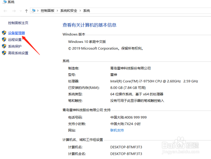The image size is (211, 159).
Task: Select the heading 查看有关计算机的基本信息
Action: [89, 25]
